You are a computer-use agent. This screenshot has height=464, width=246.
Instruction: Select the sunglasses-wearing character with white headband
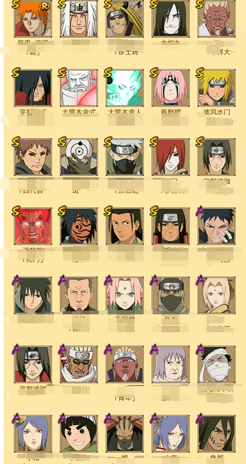78,365
